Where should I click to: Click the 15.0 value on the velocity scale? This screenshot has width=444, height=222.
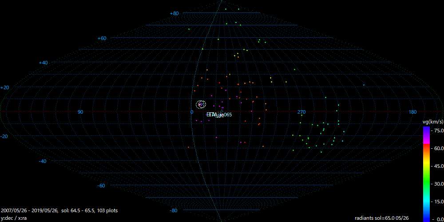tap(439, 202)
